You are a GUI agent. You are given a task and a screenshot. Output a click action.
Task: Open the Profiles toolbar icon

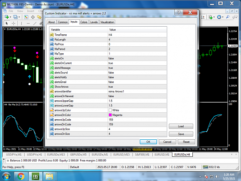tap(15, 17)
